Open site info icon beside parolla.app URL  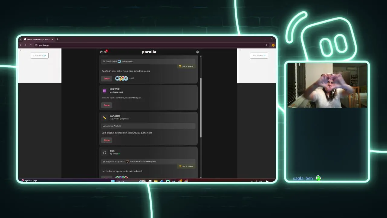tap(36, 45)
